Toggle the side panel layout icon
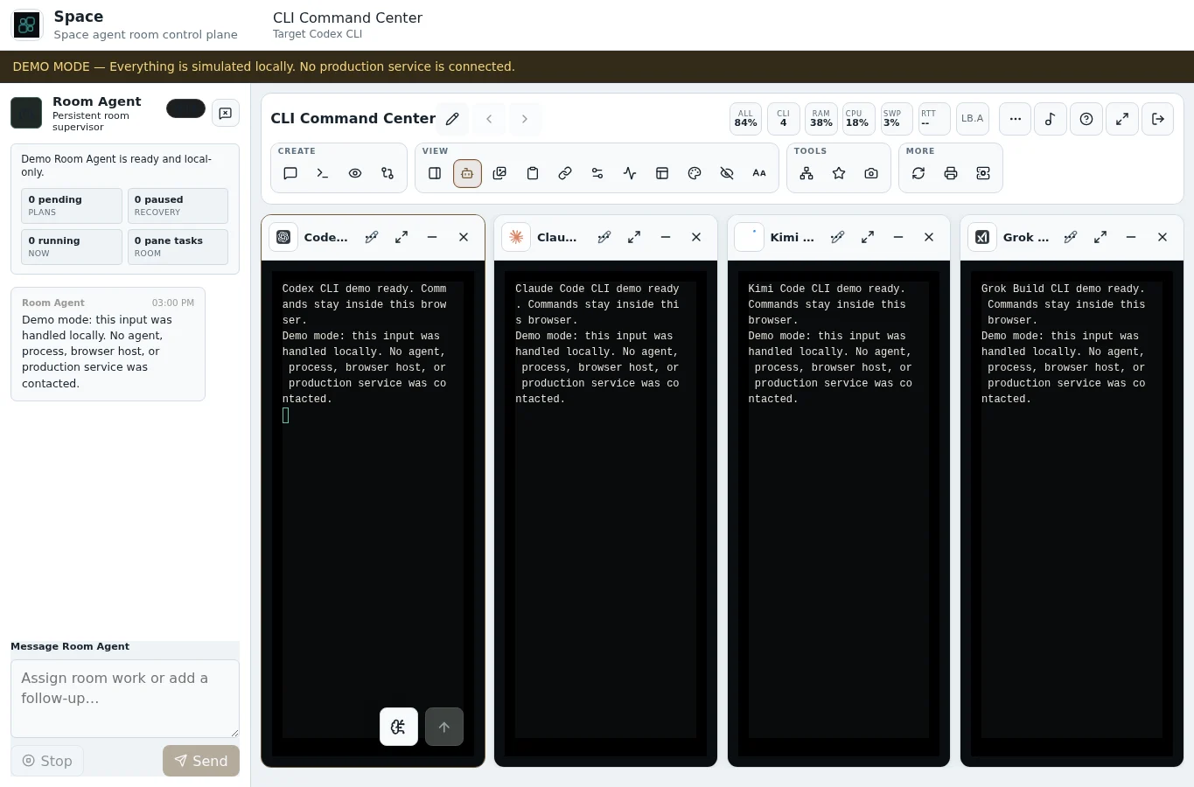 pyautogui.click(x=435, y=173)
